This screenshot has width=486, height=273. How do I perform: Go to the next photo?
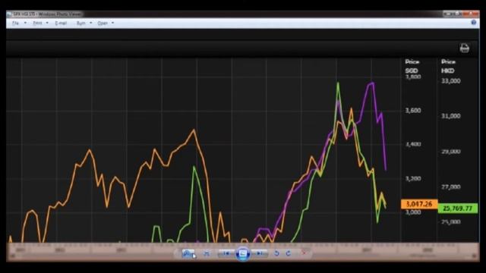(x=259, y=253)
